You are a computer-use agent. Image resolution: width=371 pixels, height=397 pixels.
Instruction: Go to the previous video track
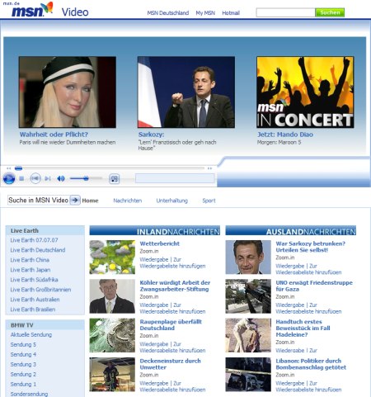[35, 178]
